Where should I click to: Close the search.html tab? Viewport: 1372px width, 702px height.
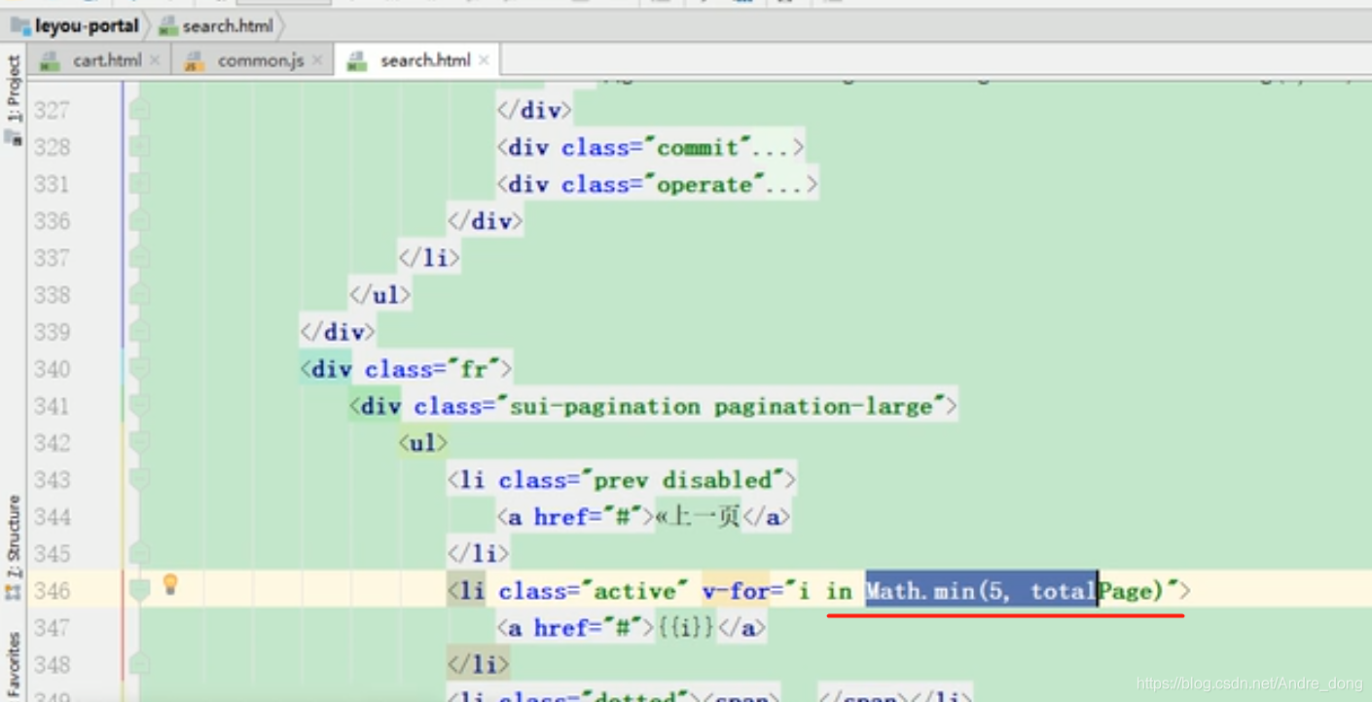coord(485,60)
